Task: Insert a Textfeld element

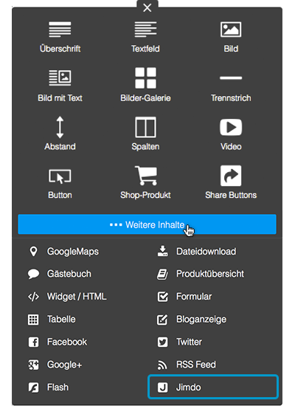Action: (145, 37)
